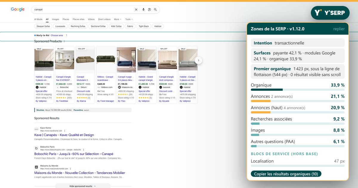The image size is (358, 188).
Task: Click the Recherches associées 9,2 % bar
Action: pyautogui.click(x=298, y=124)
